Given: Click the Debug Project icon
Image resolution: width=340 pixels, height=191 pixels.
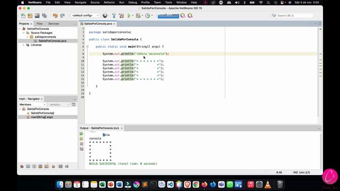Looking at the screenshot, I should (138, 15).
